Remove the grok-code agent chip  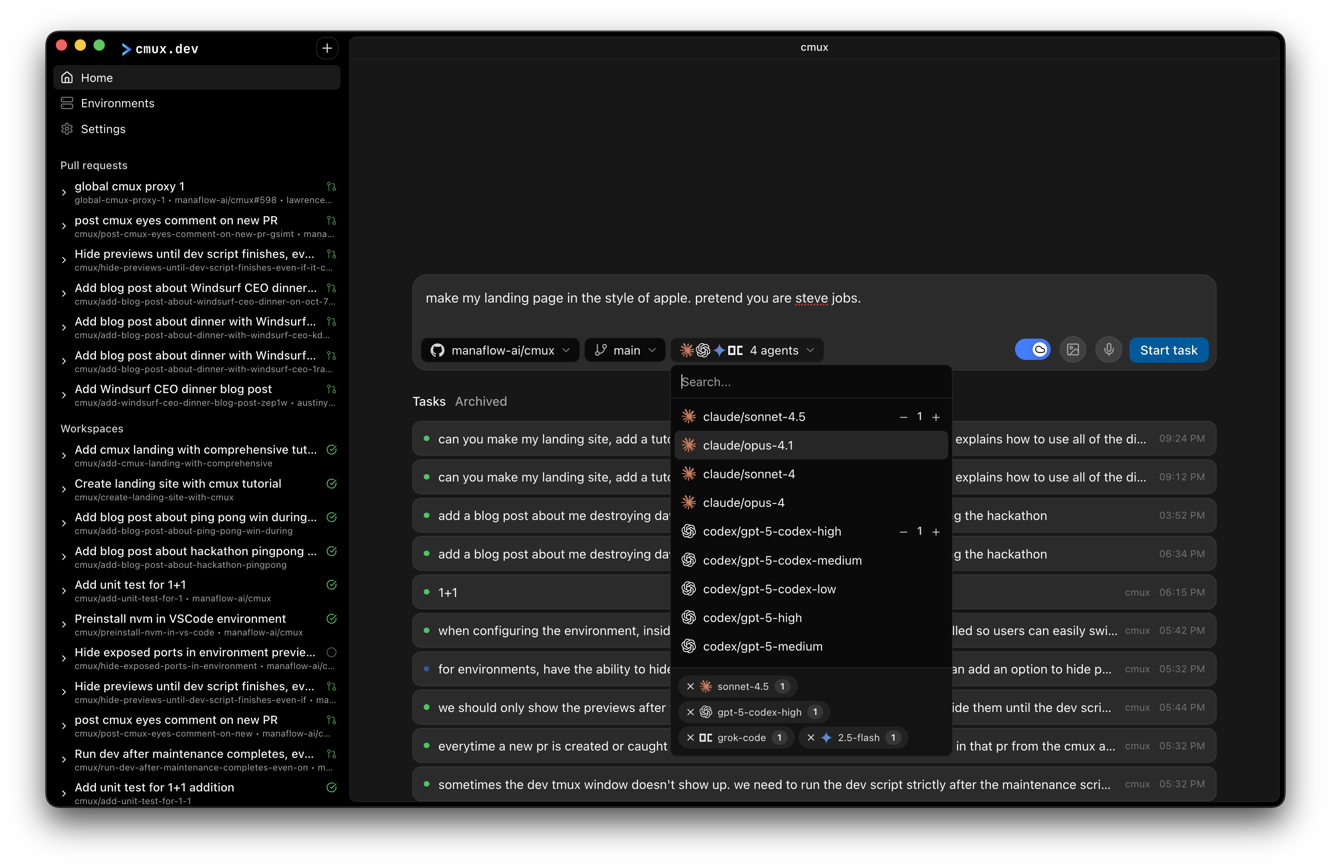[690, 738]
